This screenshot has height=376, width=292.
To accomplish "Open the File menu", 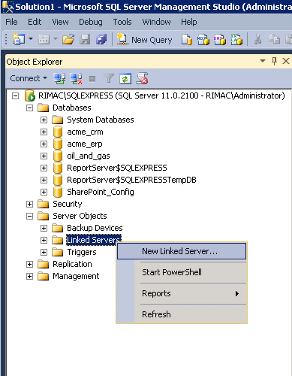I will [11, 22].
